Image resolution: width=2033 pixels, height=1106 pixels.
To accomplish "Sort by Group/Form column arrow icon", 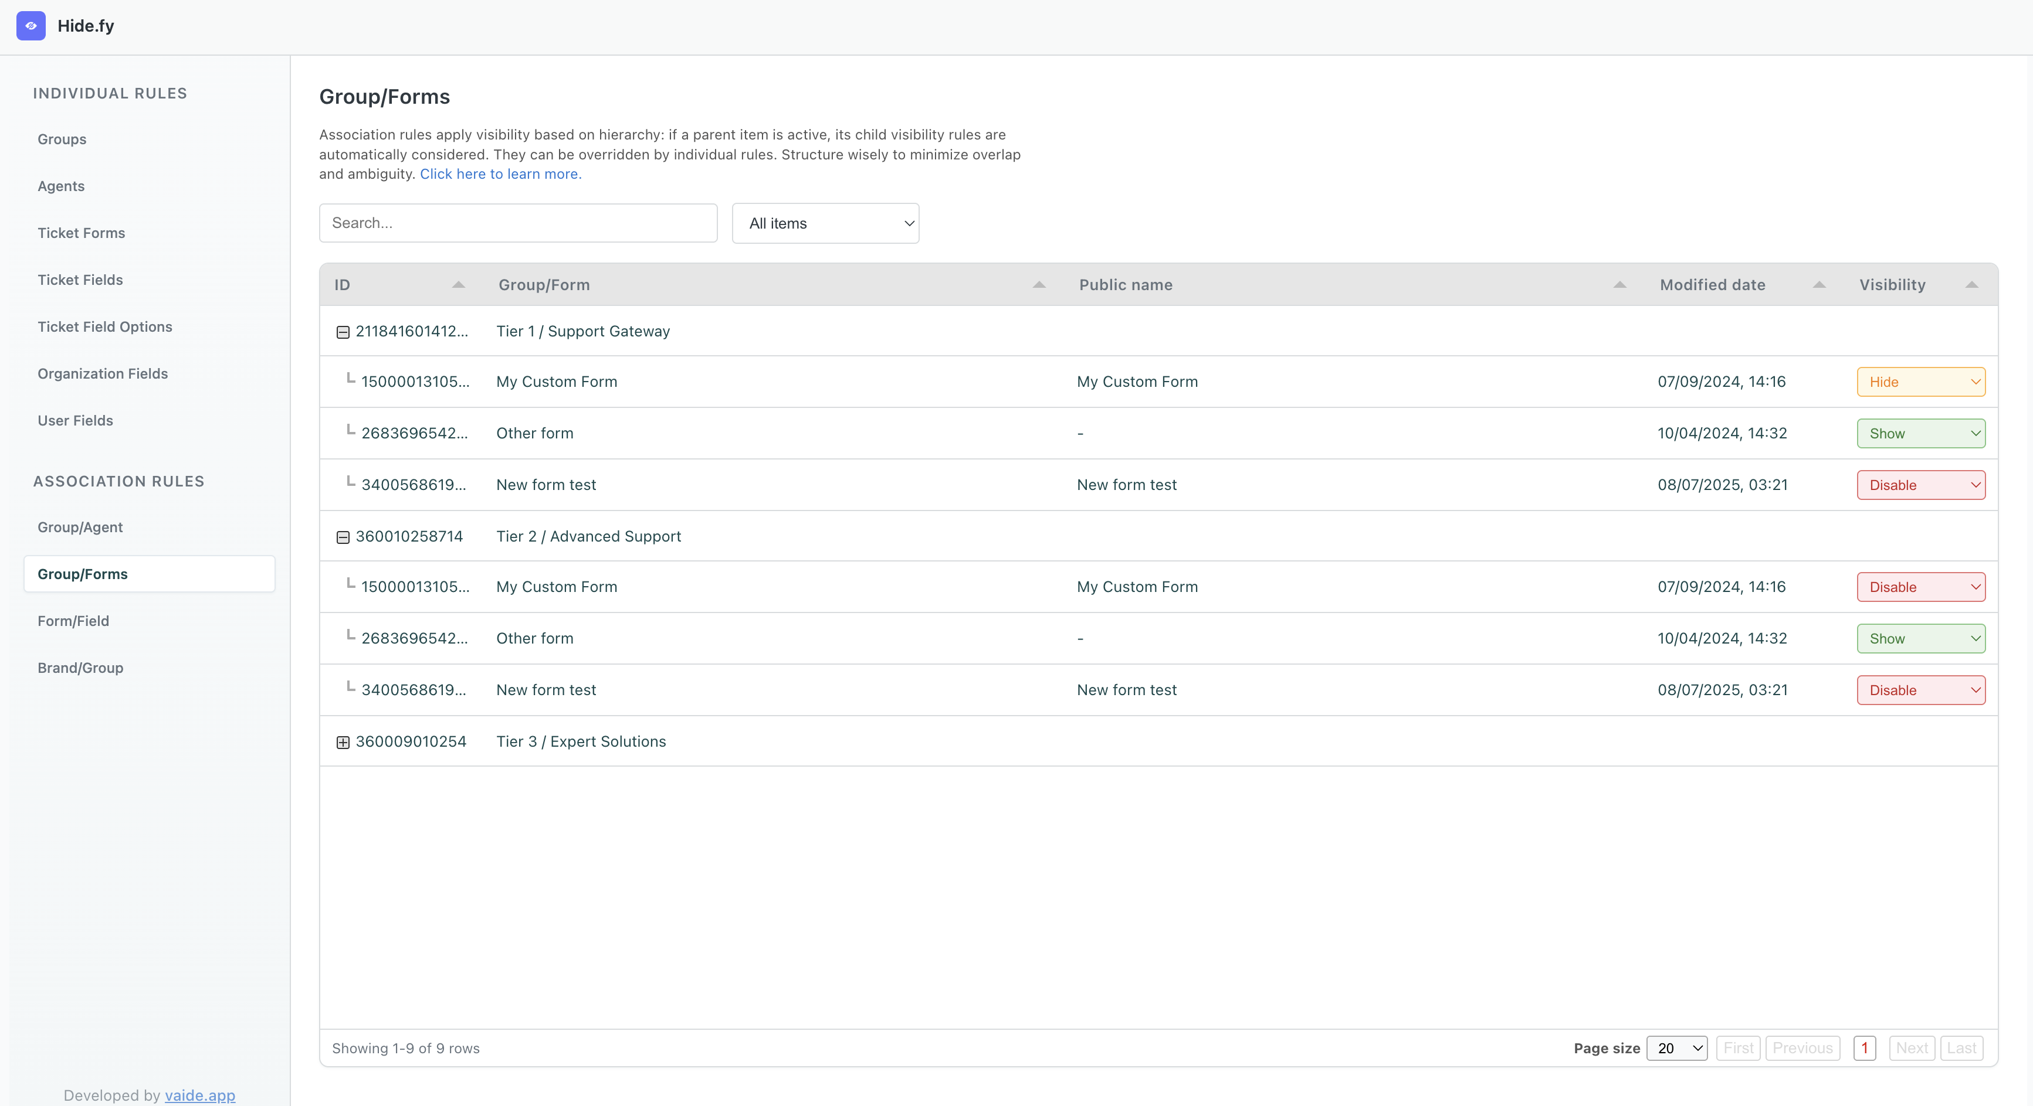I will (x=1039, y=285).
